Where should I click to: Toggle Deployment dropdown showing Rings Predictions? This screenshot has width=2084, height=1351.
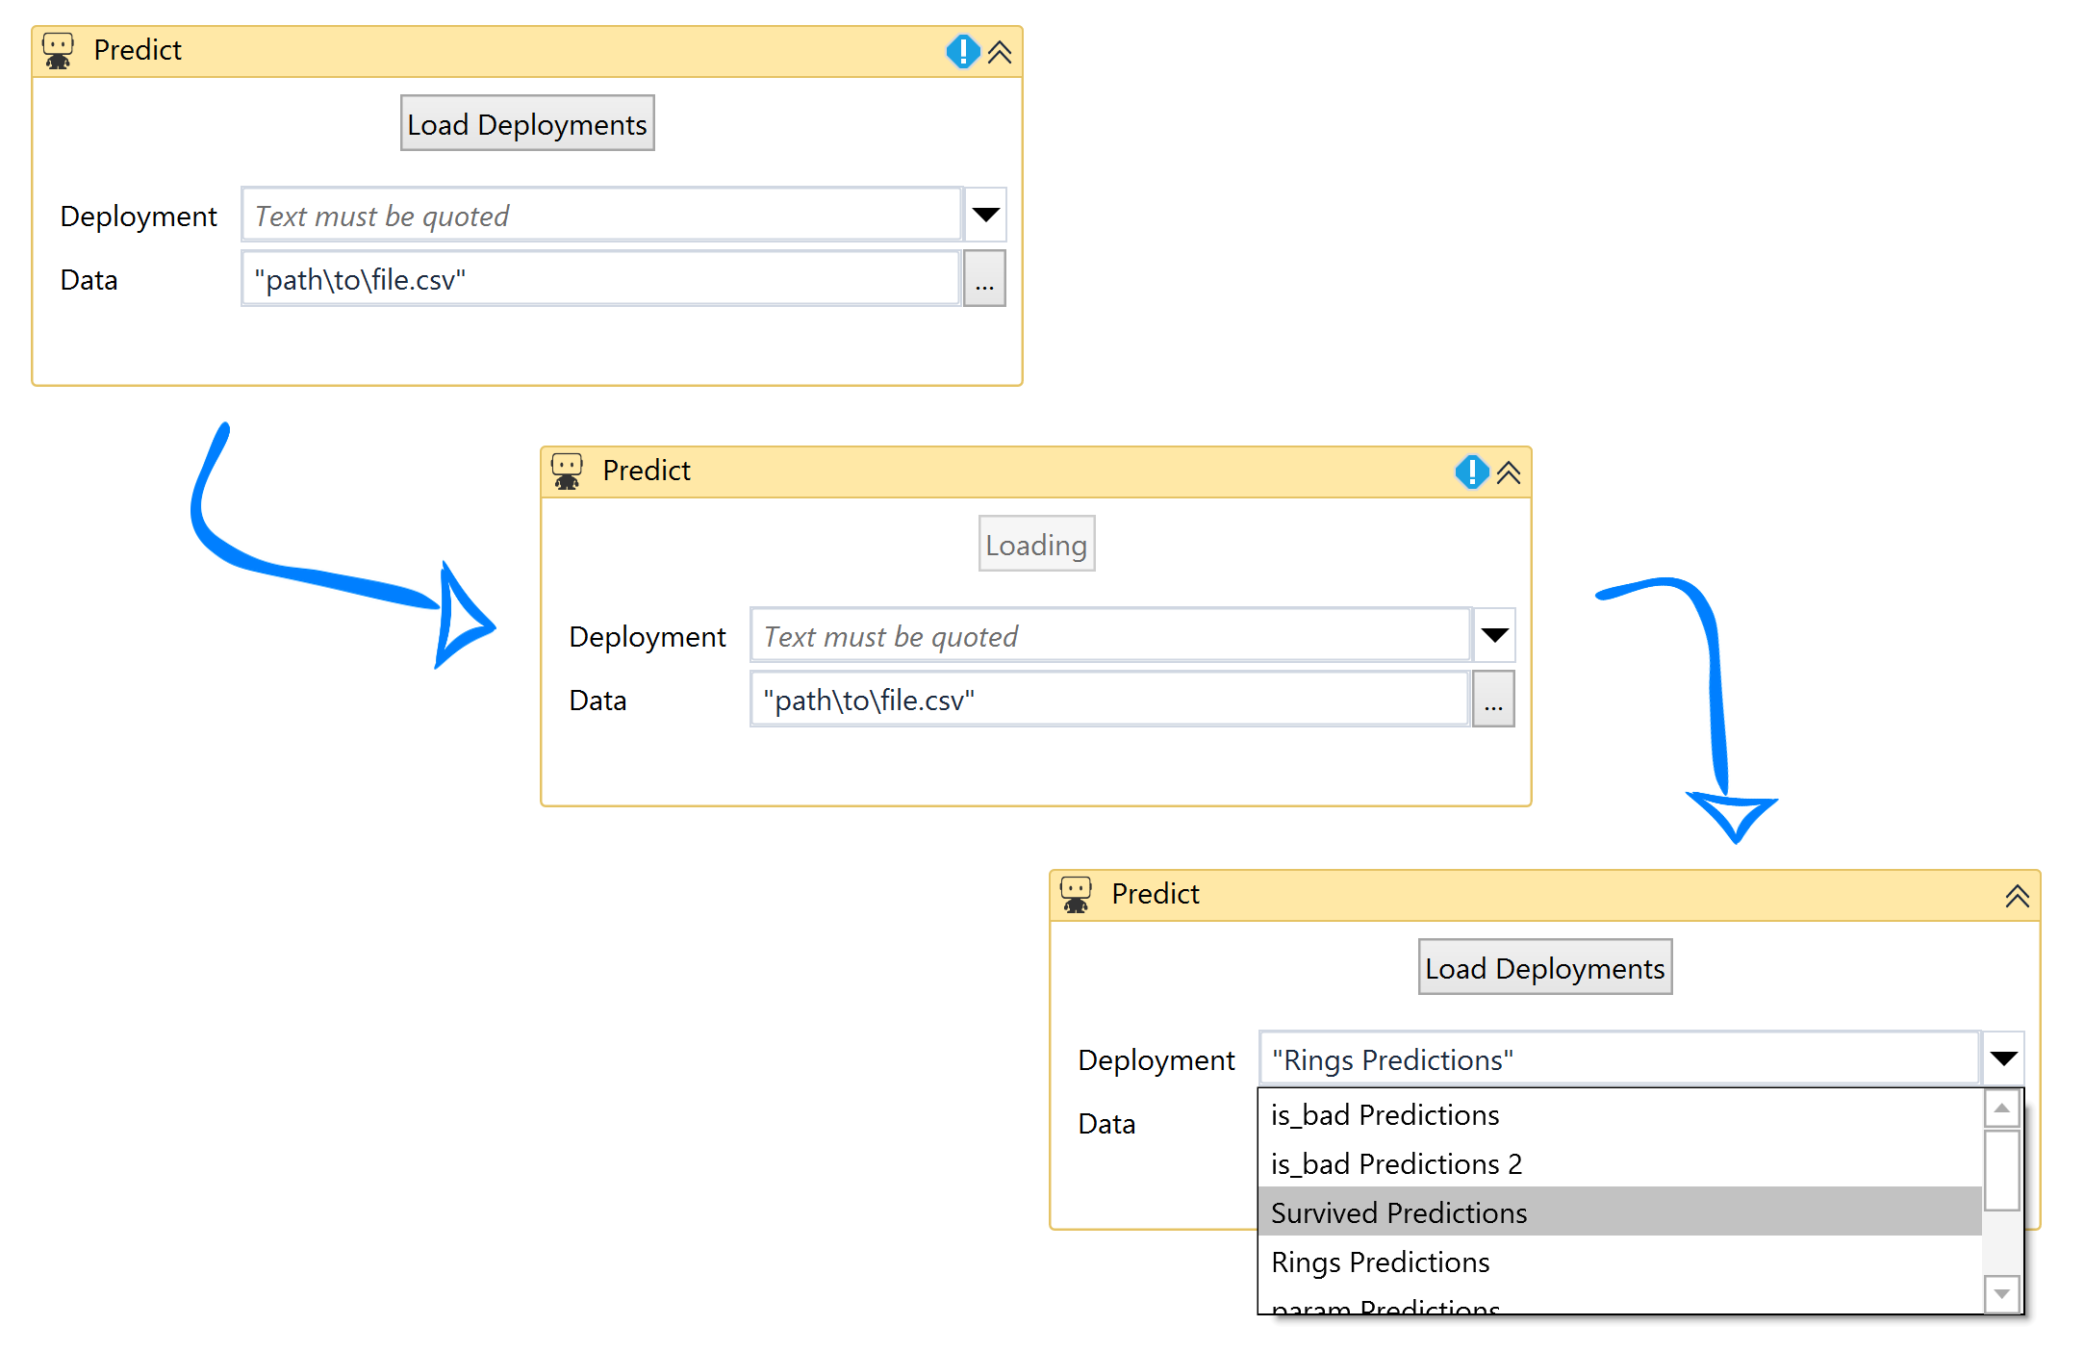pyautogui.click(x=2003, y=1058)
